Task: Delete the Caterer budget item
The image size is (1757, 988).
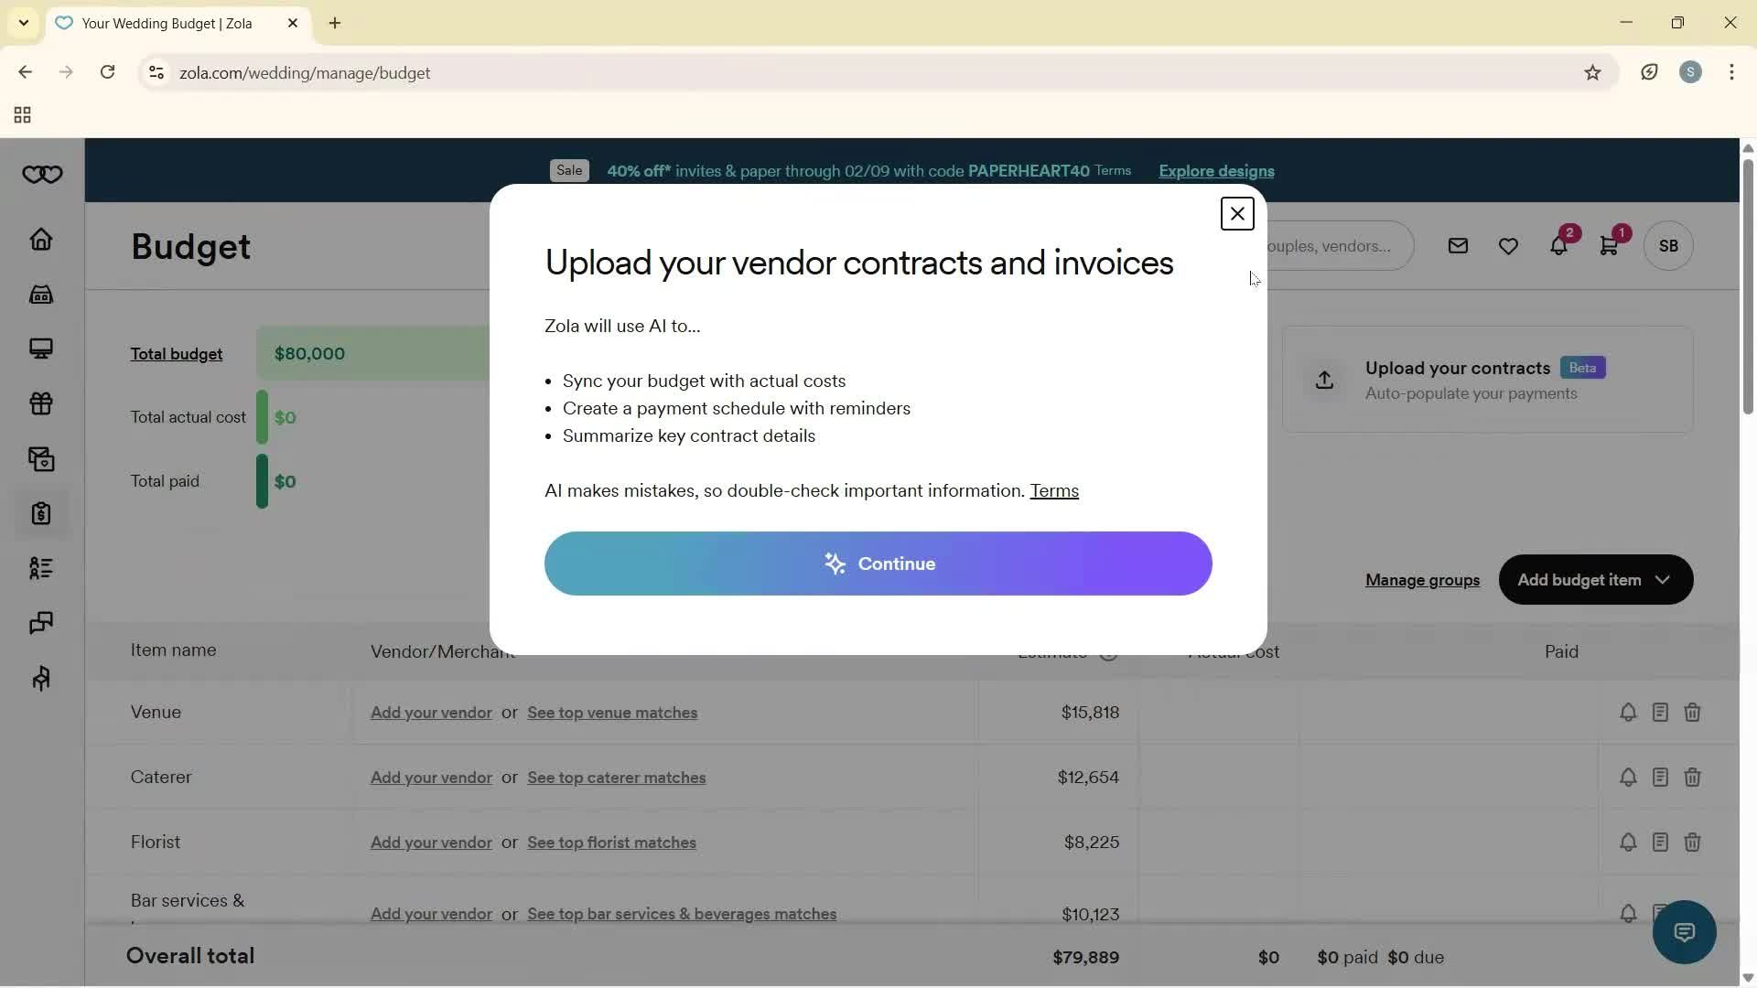Action: coord(1692,778)
